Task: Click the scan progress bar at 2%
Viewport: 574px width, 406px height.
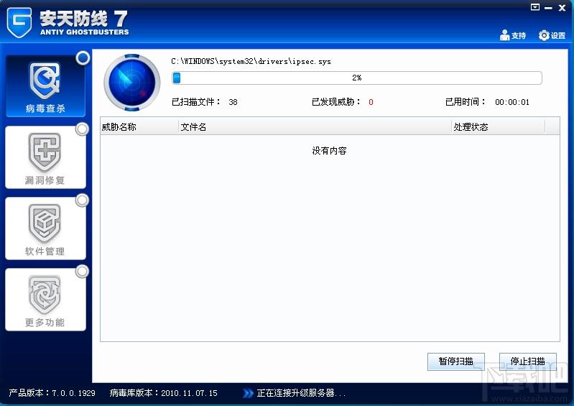Action: 356,78
